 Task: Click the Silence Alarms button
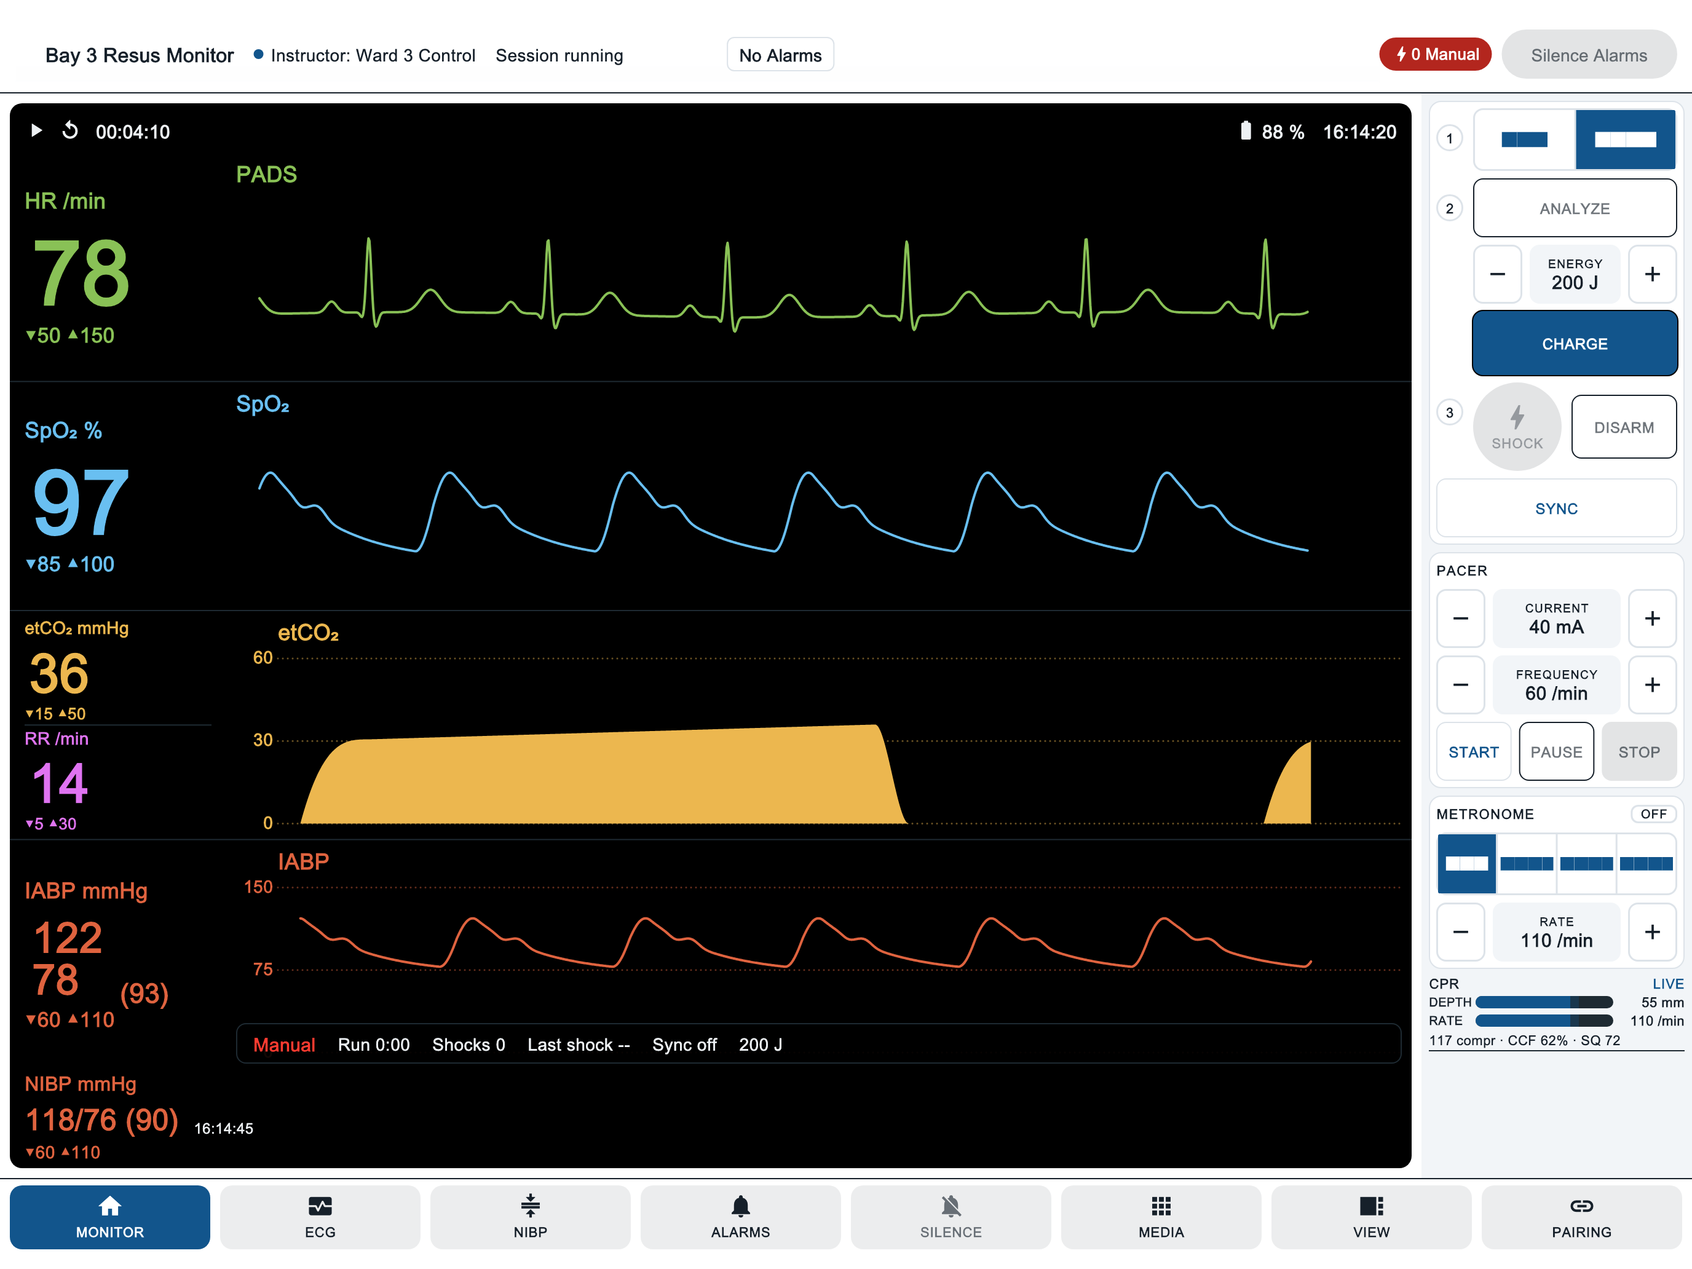pyautogui.click(x=1589, y=54)
